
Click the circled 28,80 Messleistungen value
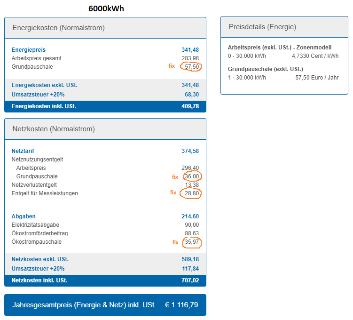pos(192,193)
